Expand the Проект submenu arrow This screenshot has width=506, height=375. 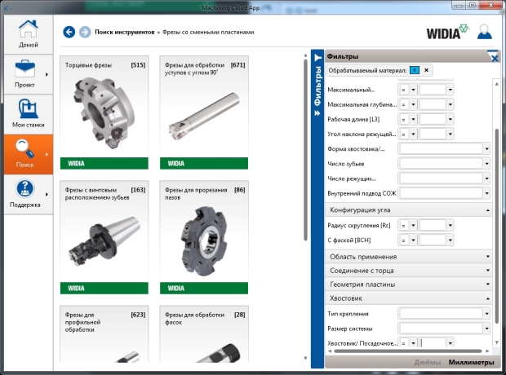point(47,74)
